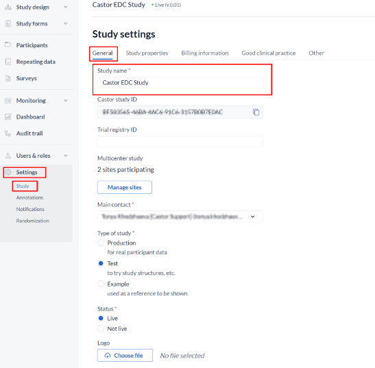The image size is (375, 368).
Task: Open Repeating data in the sidebar
Action: [x=36, y=62]
